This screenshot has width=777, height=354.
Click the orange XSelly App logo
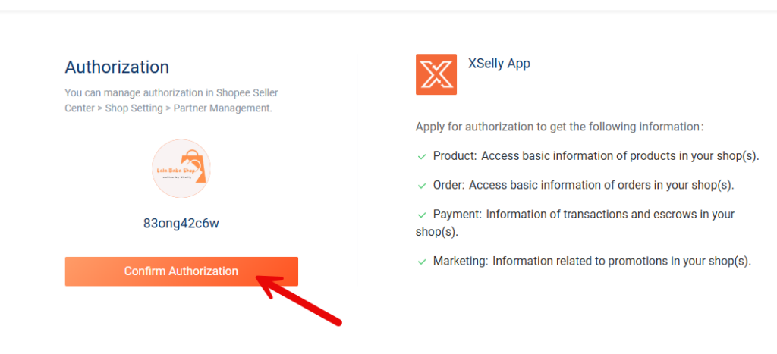pos(436,74)
